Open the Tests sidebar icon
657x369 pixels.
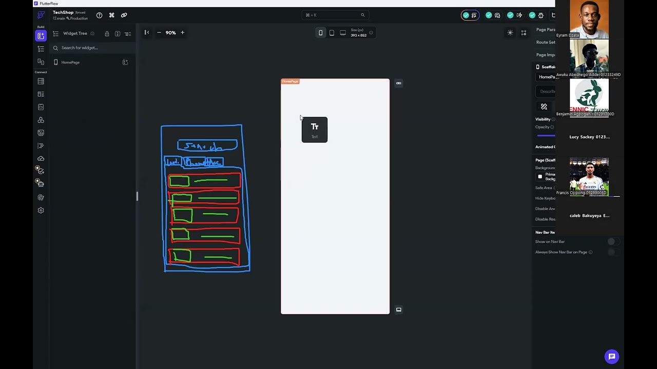[x=40, y=171]
